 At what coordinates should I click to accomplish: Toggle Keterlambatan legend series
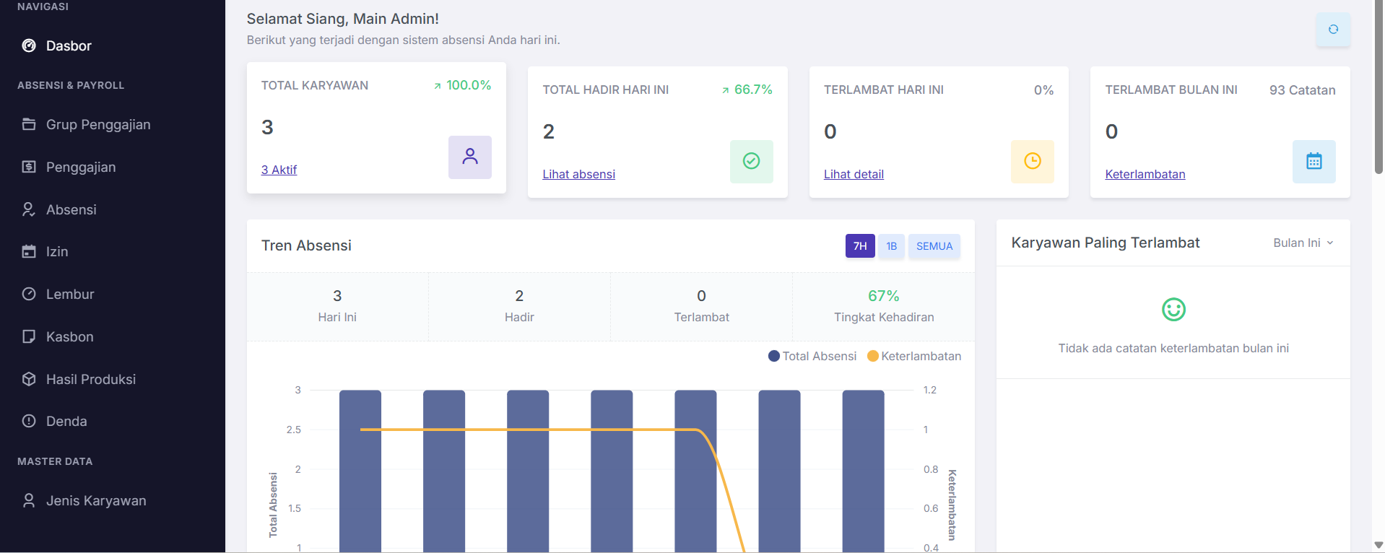coord(914,356)
